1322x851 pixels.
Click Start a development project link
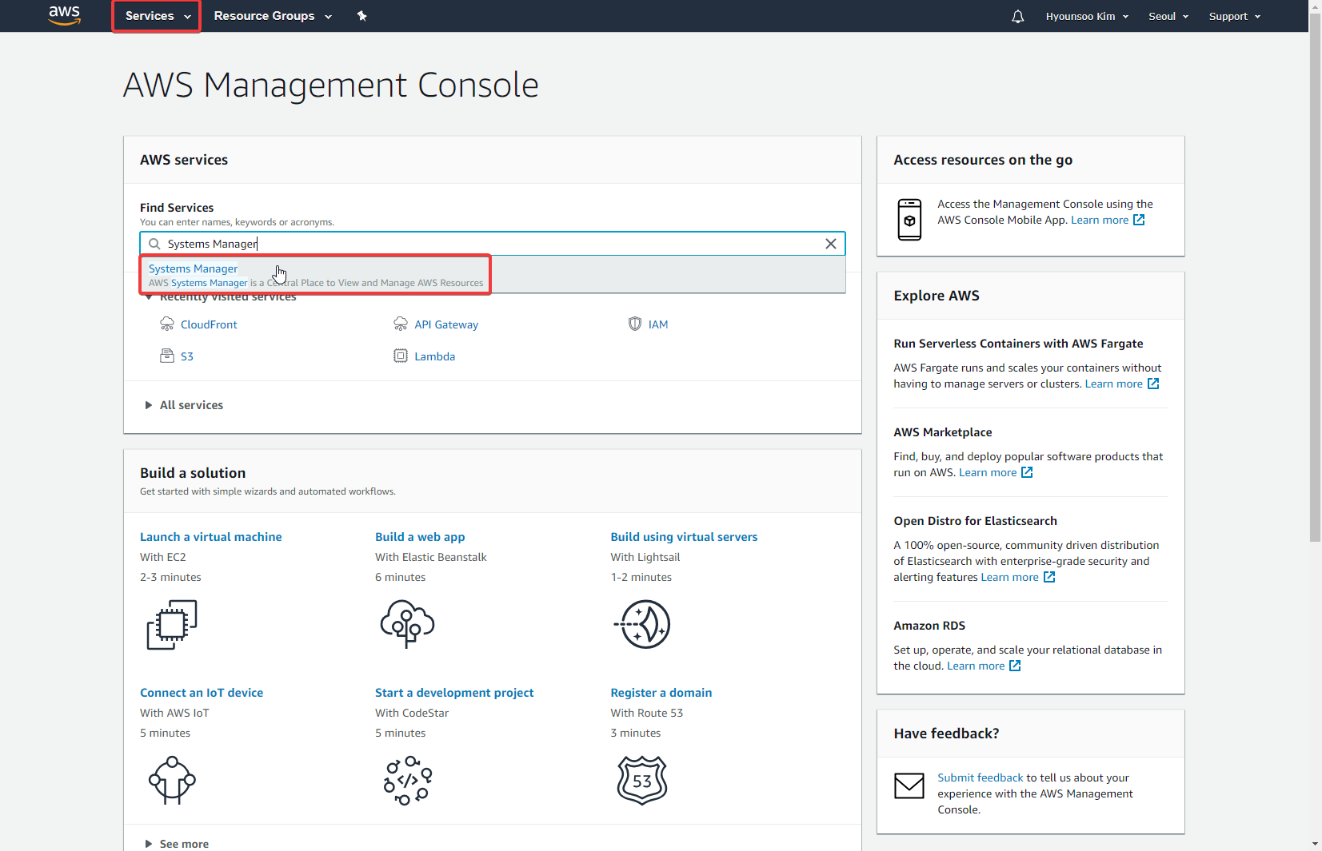point(454,693)
